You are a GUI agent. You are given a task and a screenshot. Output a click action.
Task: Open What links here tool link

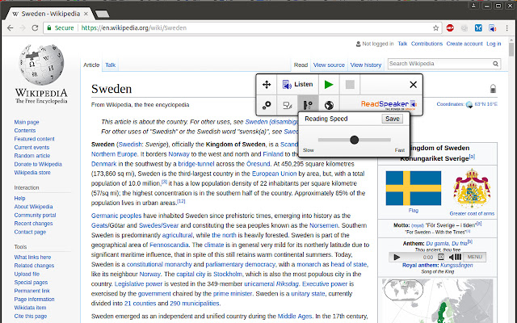click(32, 257)
